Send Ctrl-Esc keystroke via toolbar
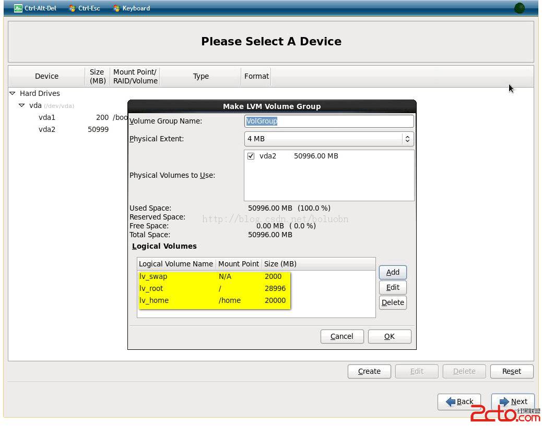Screen dimensions: 542x427 tap(85, 8)
